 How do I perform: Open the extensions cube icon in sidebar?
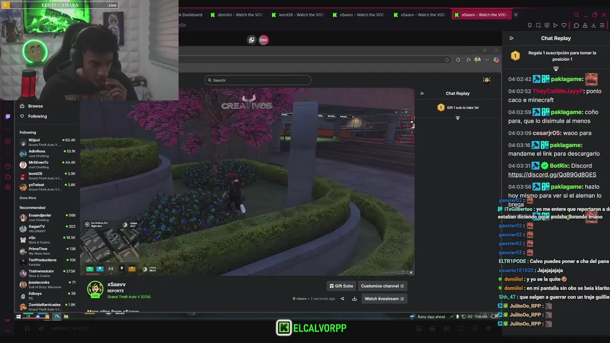point(8,177)
